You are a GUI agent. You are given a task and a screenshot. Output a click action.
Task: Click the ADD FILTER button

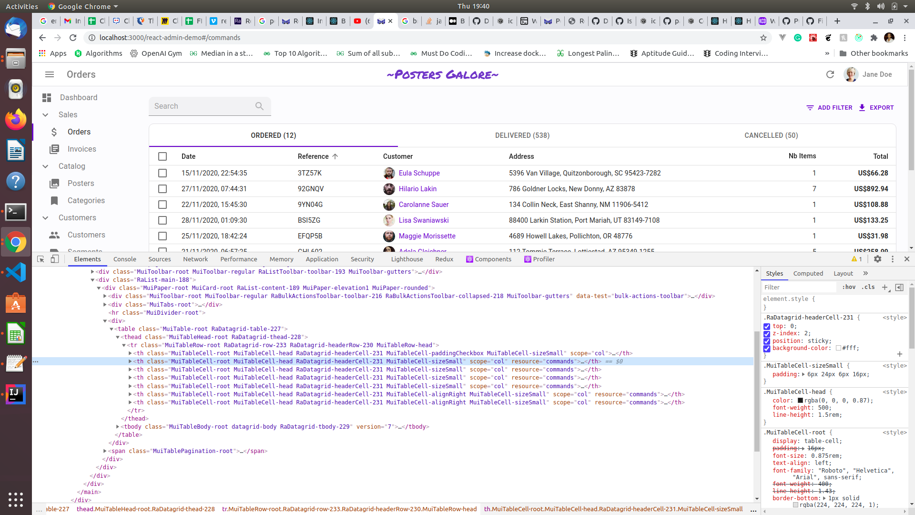click(x=829, y=107)
